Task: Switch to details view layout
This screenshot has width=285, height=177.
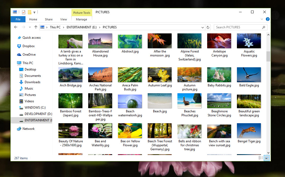Action: (x=261, y=158)
